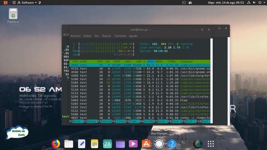267x150 pixels.
Task: Sort htop by the VIRT column header
Action: click(x=117, y=62)
